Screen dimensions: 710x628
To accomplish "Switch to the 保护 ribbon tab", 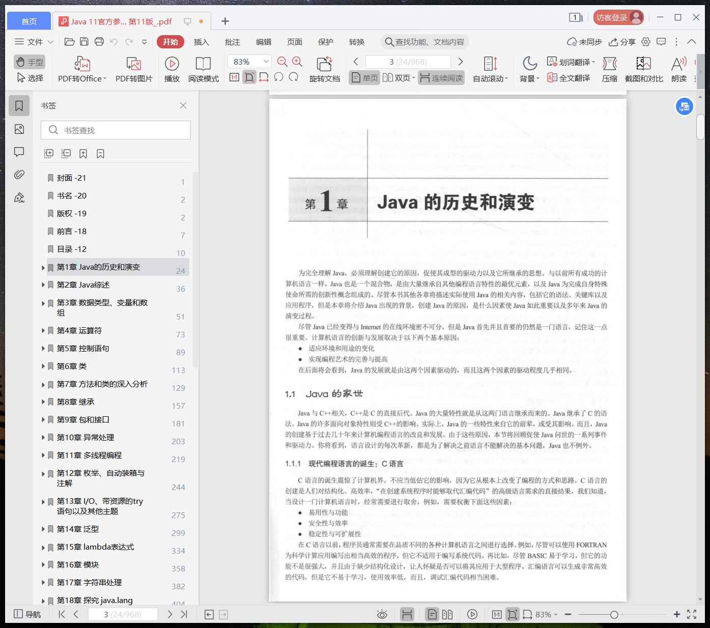I will click(x=326, y=42).
